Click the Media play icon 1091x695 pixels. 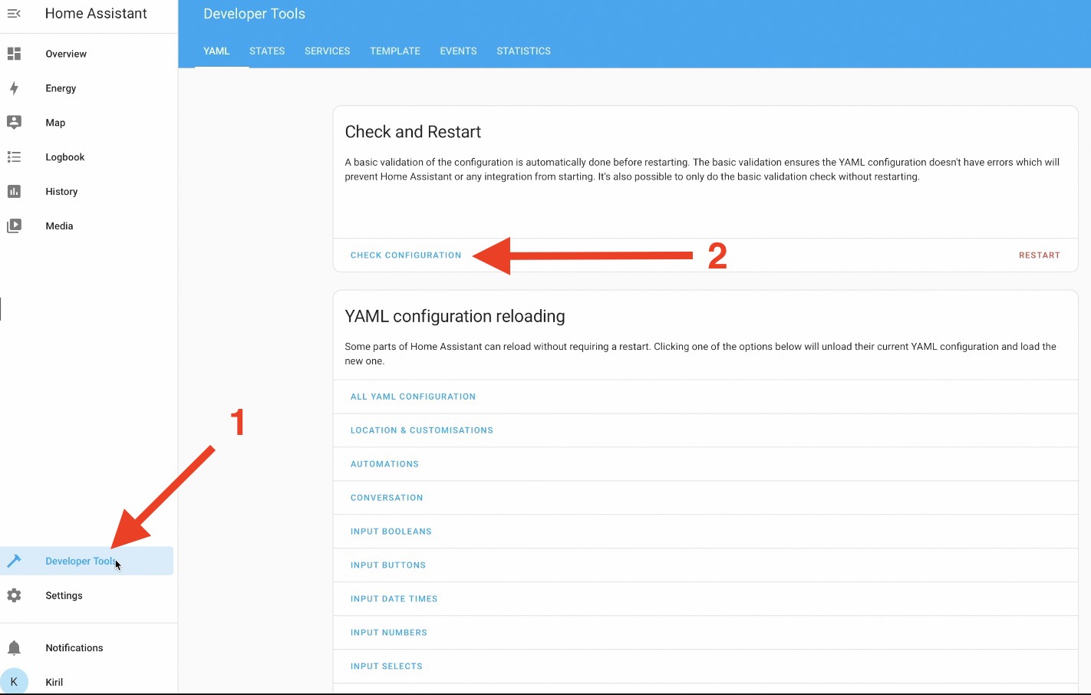pyautogui.click(x=14, y=226)
